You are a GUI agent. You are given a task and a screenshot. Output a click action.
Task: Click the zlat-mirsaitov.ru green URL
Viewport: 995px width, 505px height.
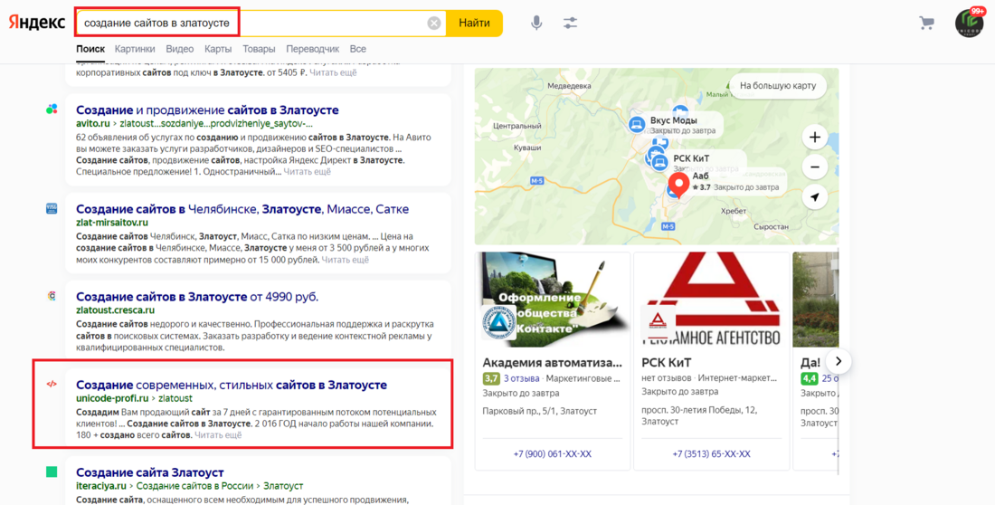point(112,223)
